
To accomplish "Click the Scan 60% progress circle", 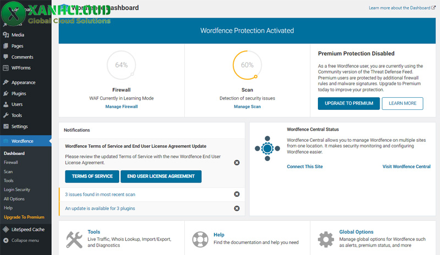I will (247, 65).
